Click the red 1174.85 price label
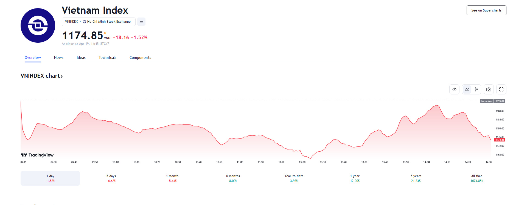 (x=500, y=140)
